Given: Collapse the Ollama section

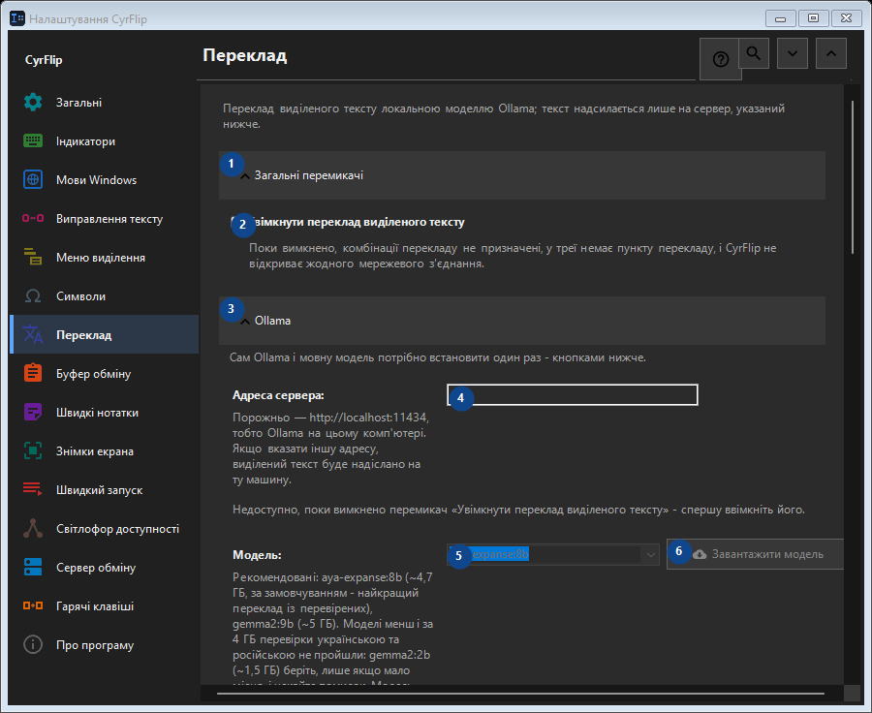Looking at the screenshot, I should pyautogui.click(x=522, y=321).
